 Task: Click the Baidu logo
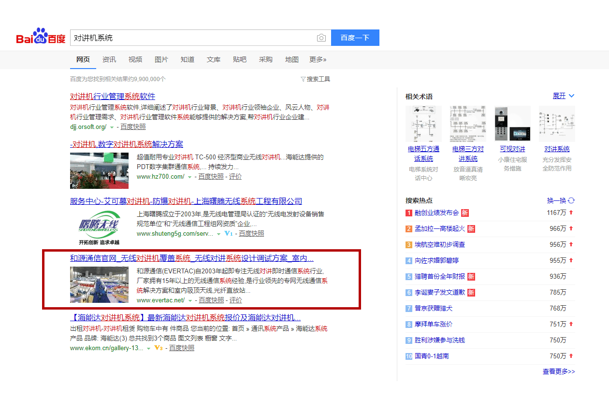click(x=41, y=37)
